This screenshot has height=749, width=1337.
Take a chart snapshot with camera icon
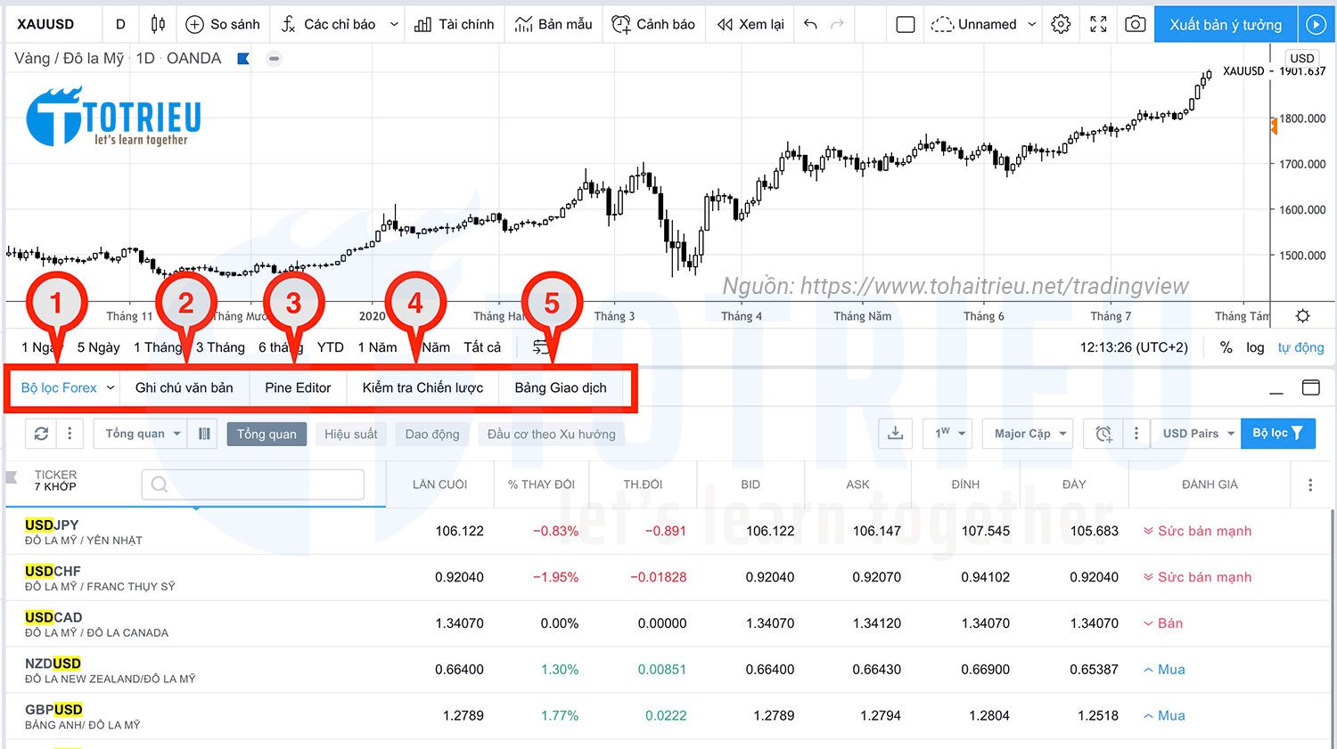[x=1135, y=24]
